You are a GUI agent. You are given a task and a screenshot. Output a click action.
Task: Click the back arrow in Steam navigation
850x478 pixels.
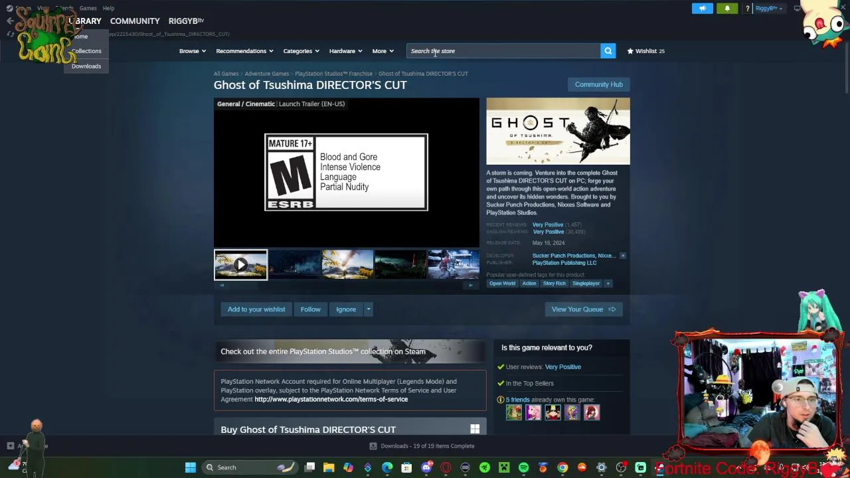[9, 21]
